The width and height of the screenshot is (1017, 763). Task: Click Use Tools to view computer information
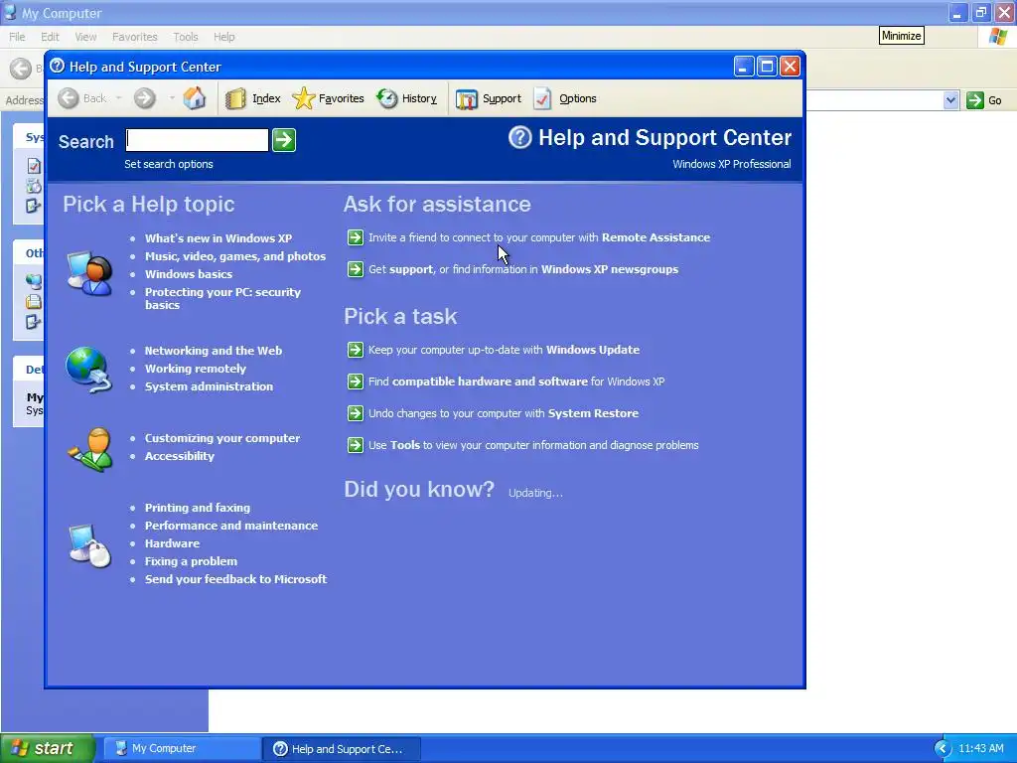coord(533,445)
